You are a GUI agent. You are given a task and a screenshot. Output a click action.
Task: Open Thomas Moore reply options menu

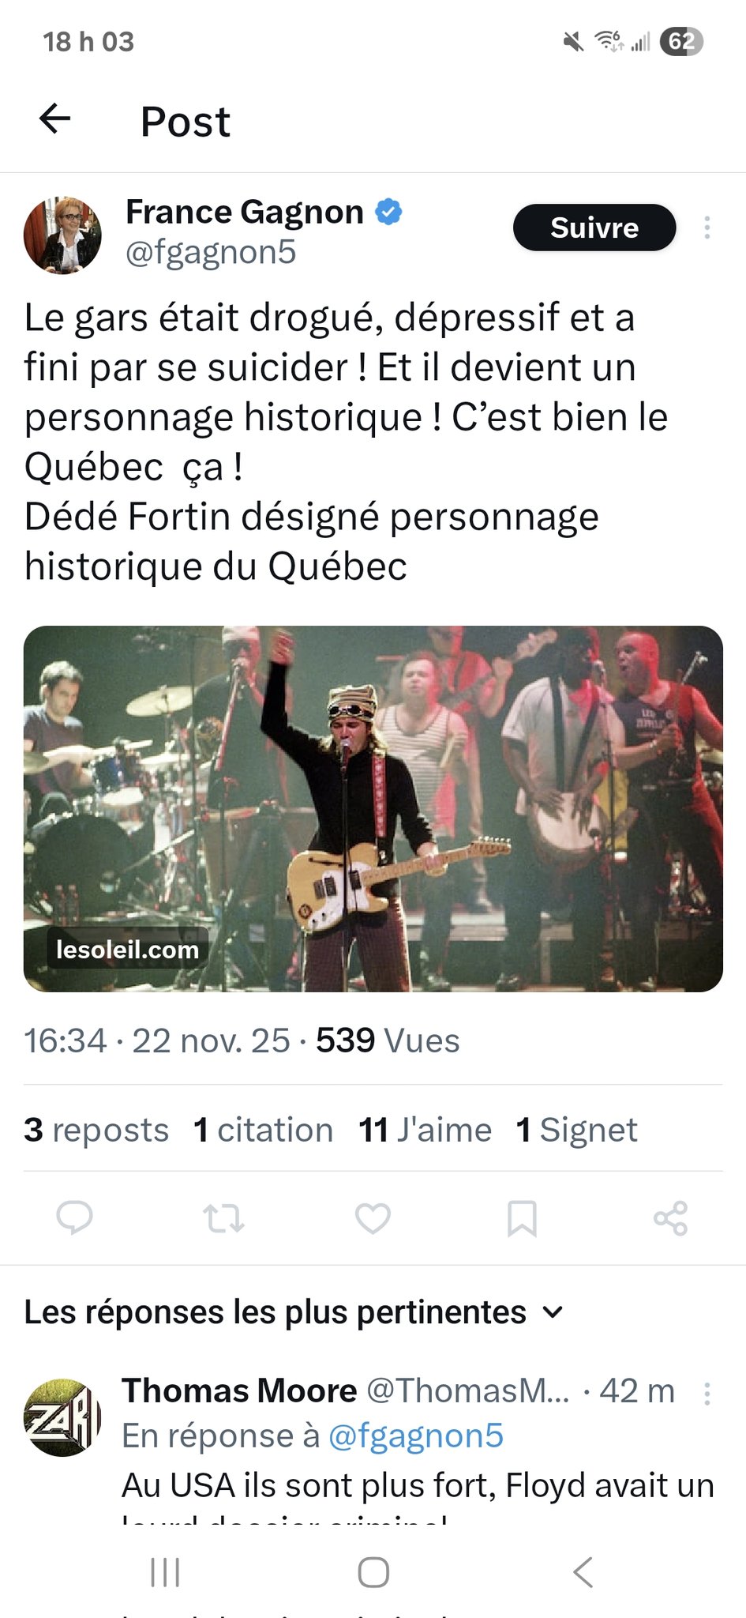pos(707,1393)
